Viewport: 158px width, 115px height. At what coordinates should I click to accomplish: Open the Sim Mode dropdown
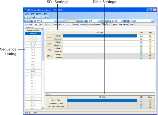tap(55, 21)
